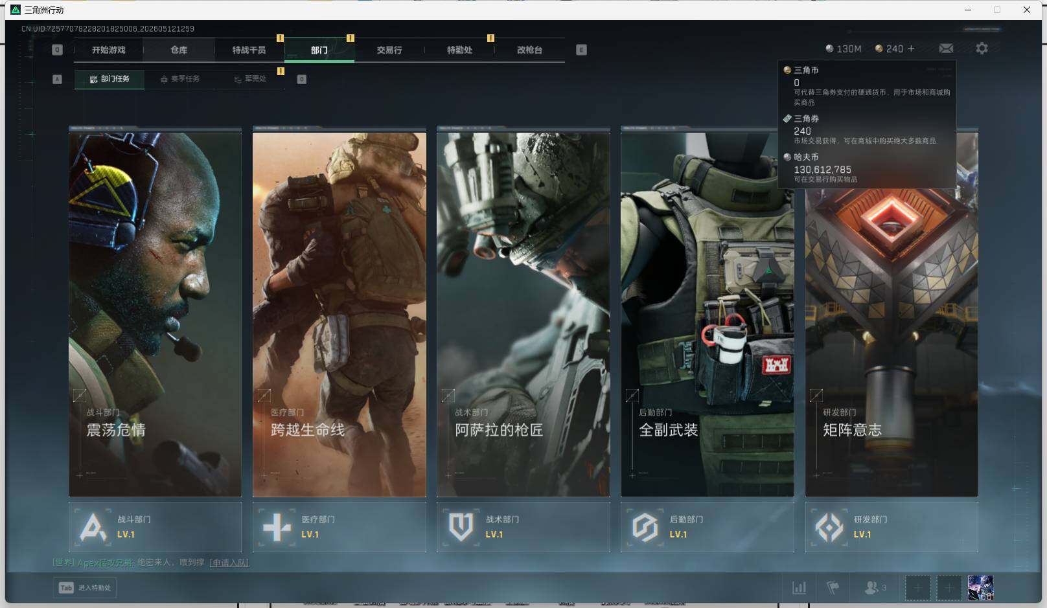The width and height of the screenshot is (1047, 608).
Task: Click the flag icon in bottom bar
Action: click(833, 588)
